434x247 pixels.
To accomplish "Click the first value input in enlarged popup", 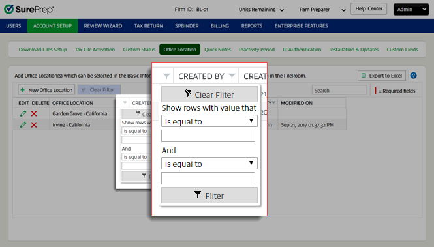I will 208,136.
